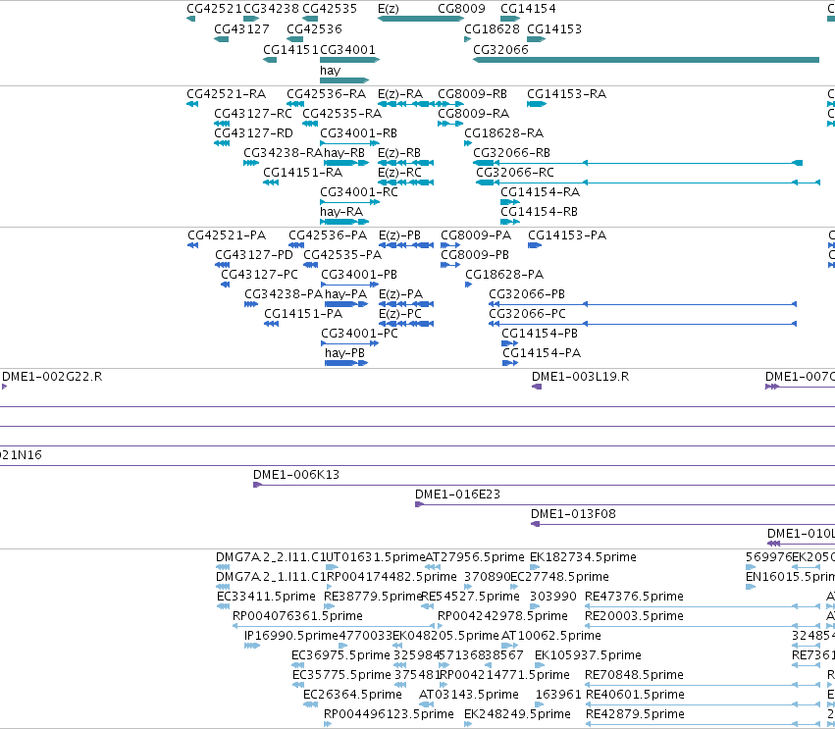
Task: Select the CG18628 gene label
Action: [492, 28]
